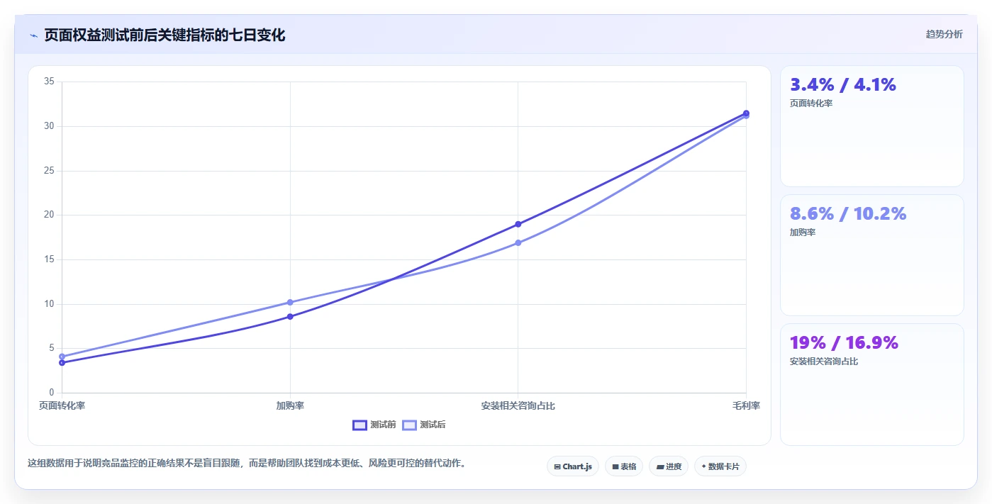Click the y-axis value 10
The height and width of the screenshot is (504, 992).
pos(49,304)
